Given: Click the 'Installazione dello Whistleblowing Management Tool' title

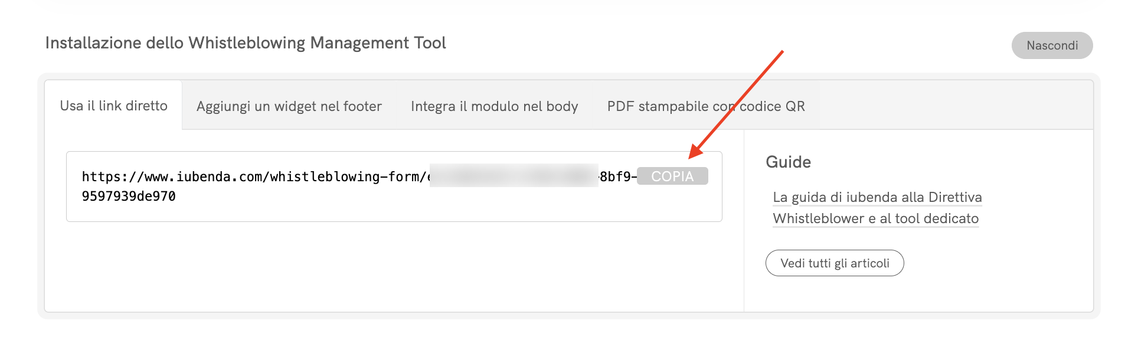Looking at the screenshot, I should pos(246,43).
